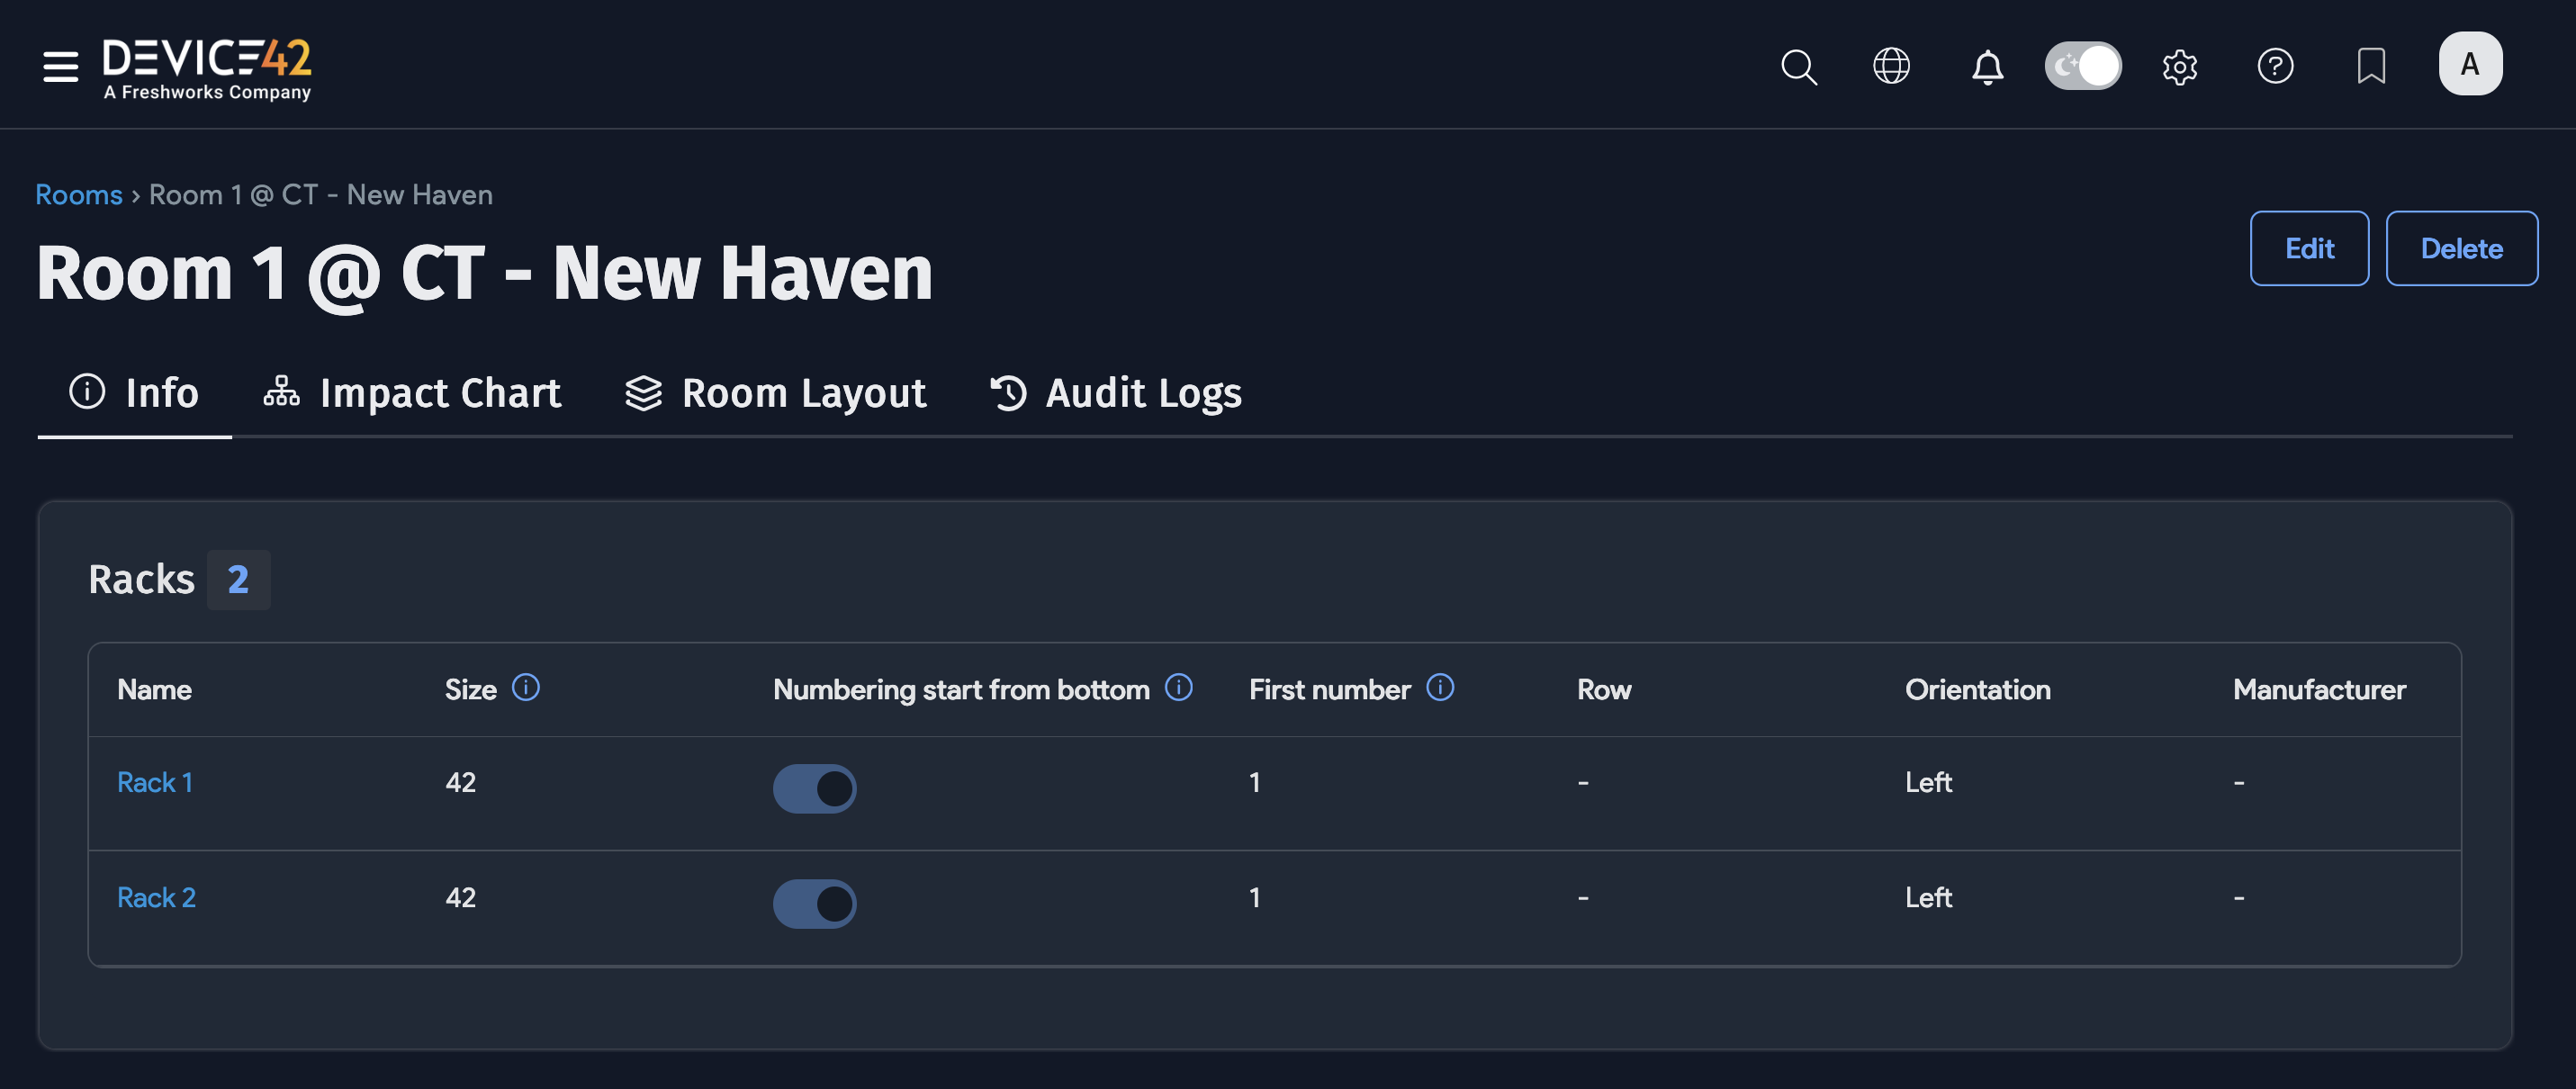The image size is (2576, 1089).
Task: Go to Rooms via breadcrumb link
Action: (79, 194)
